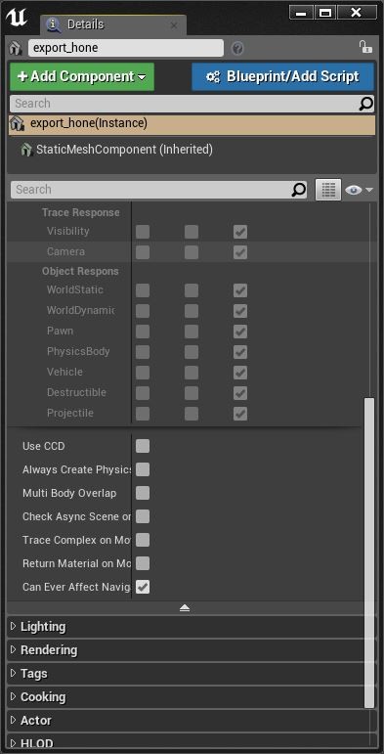
Task: Click the Blueprint/Add Script button
Action: pyautogui.click(x=282, y=76)
